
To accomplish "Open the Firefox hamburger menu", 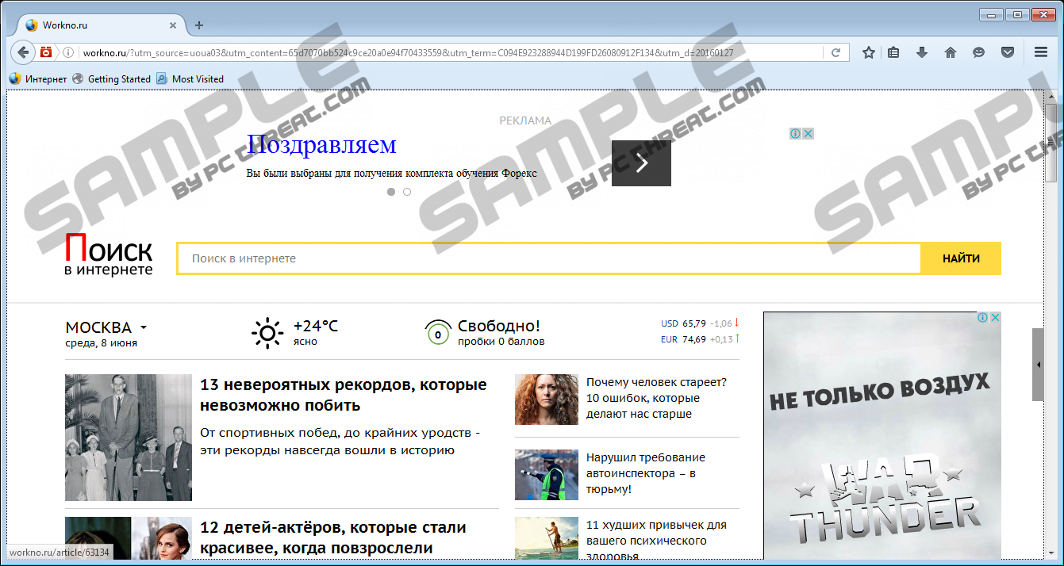I will point(1041,52).
